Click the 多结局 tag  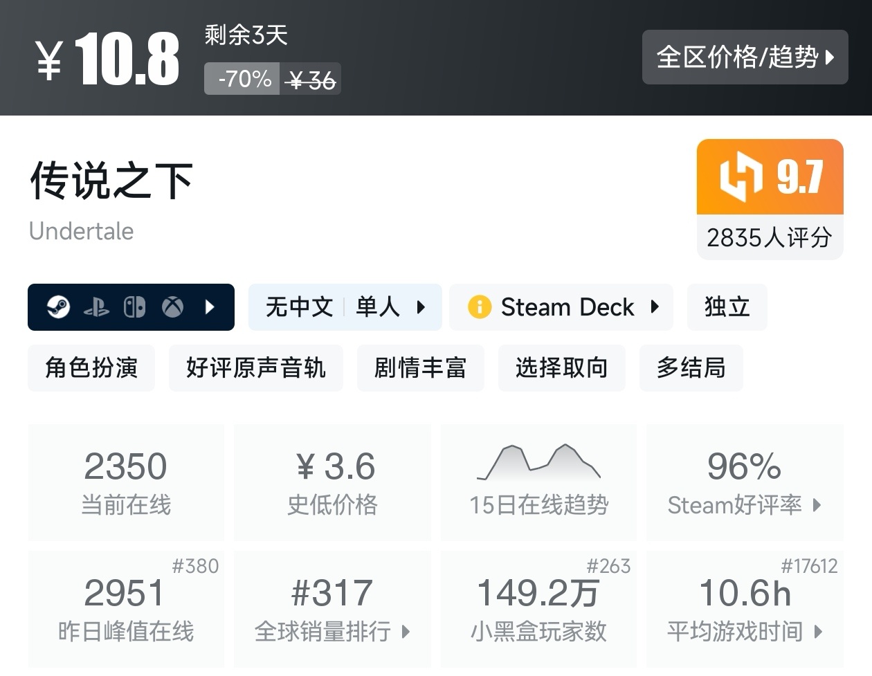click(691, 368)
